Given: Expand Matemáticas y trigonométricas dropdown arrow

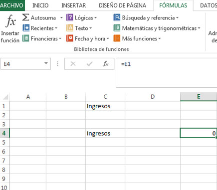Looking at the screenshot, I should (x=199, y=28).
